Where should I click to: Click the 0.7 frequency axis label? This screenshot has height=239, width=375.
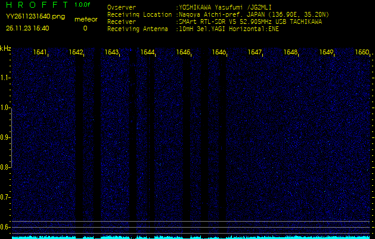point(5,197)
